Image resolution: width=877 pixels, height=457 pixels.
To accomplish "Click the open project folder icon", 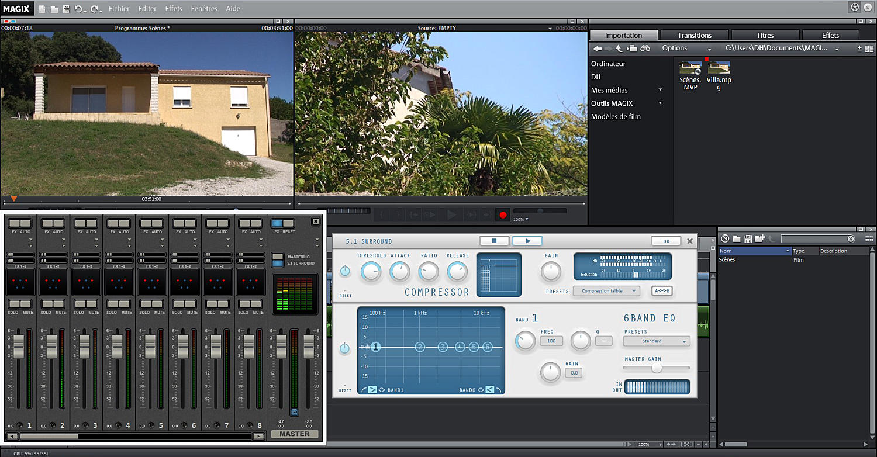I will point(54,9).
